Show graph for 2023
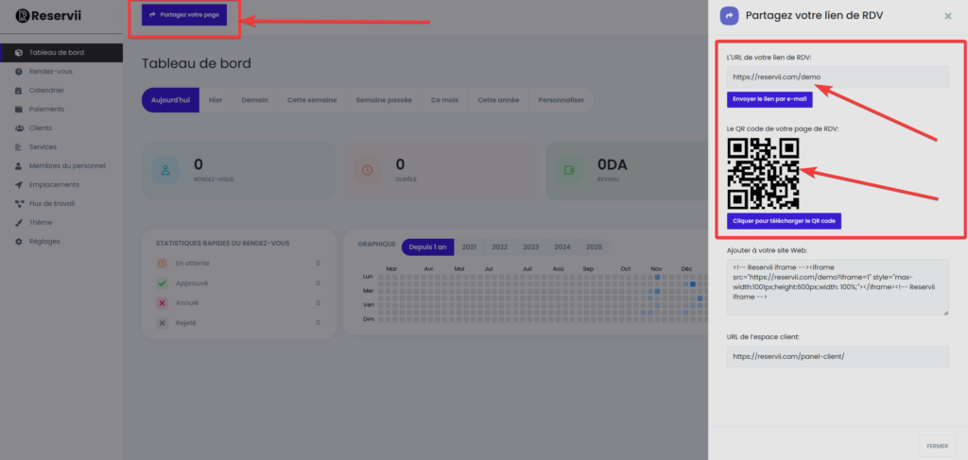This screenshot has height=460, width=968. [x=531, y=247]
